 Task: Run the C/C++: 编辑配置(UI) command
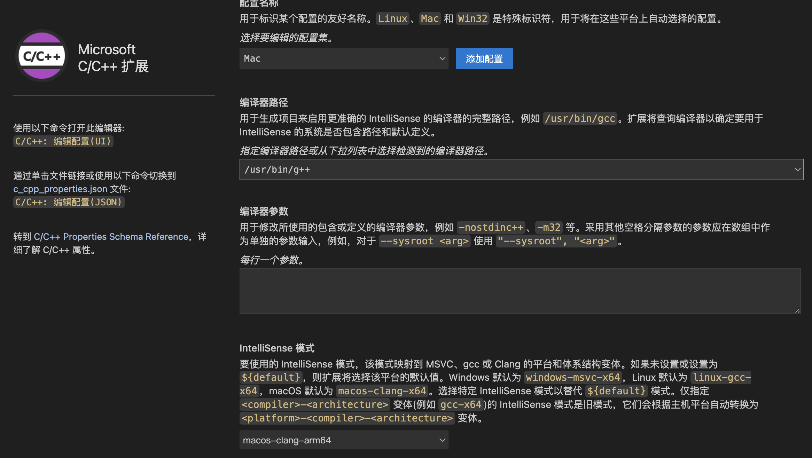63,141
